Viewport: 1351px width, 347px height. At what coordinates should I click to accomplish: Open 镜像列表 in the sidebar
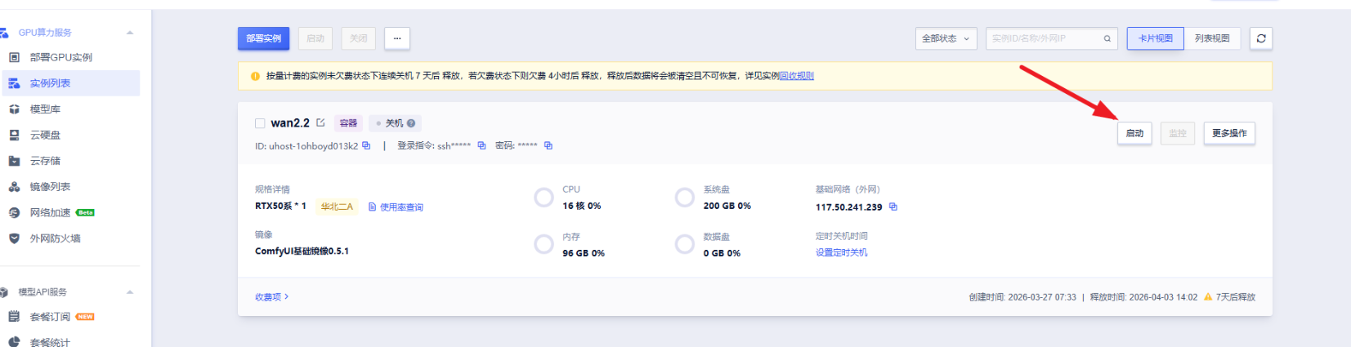click(50, 187)
